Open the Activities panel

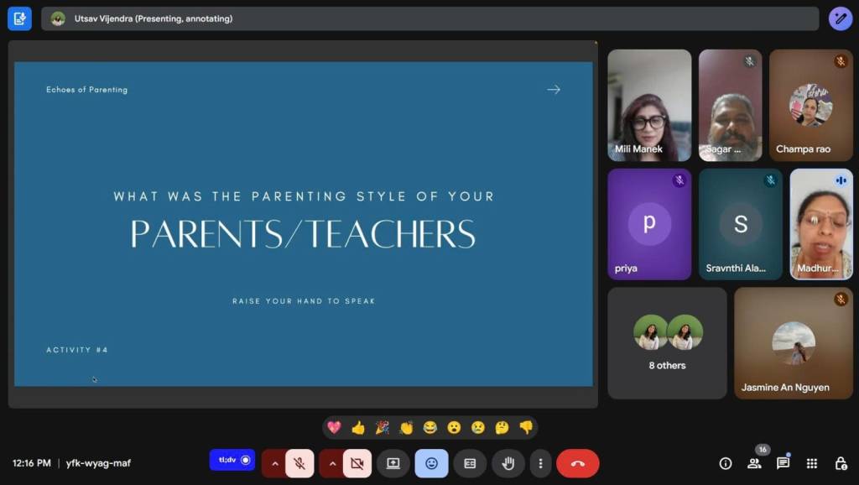tap(811, 463)
